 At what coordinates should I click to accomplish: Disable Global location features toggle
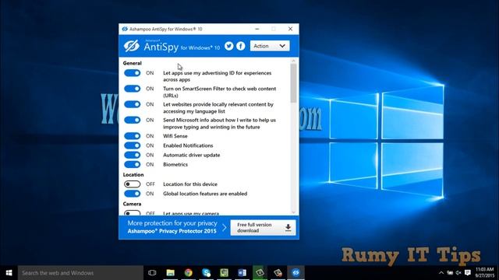[x=132, y=194]
